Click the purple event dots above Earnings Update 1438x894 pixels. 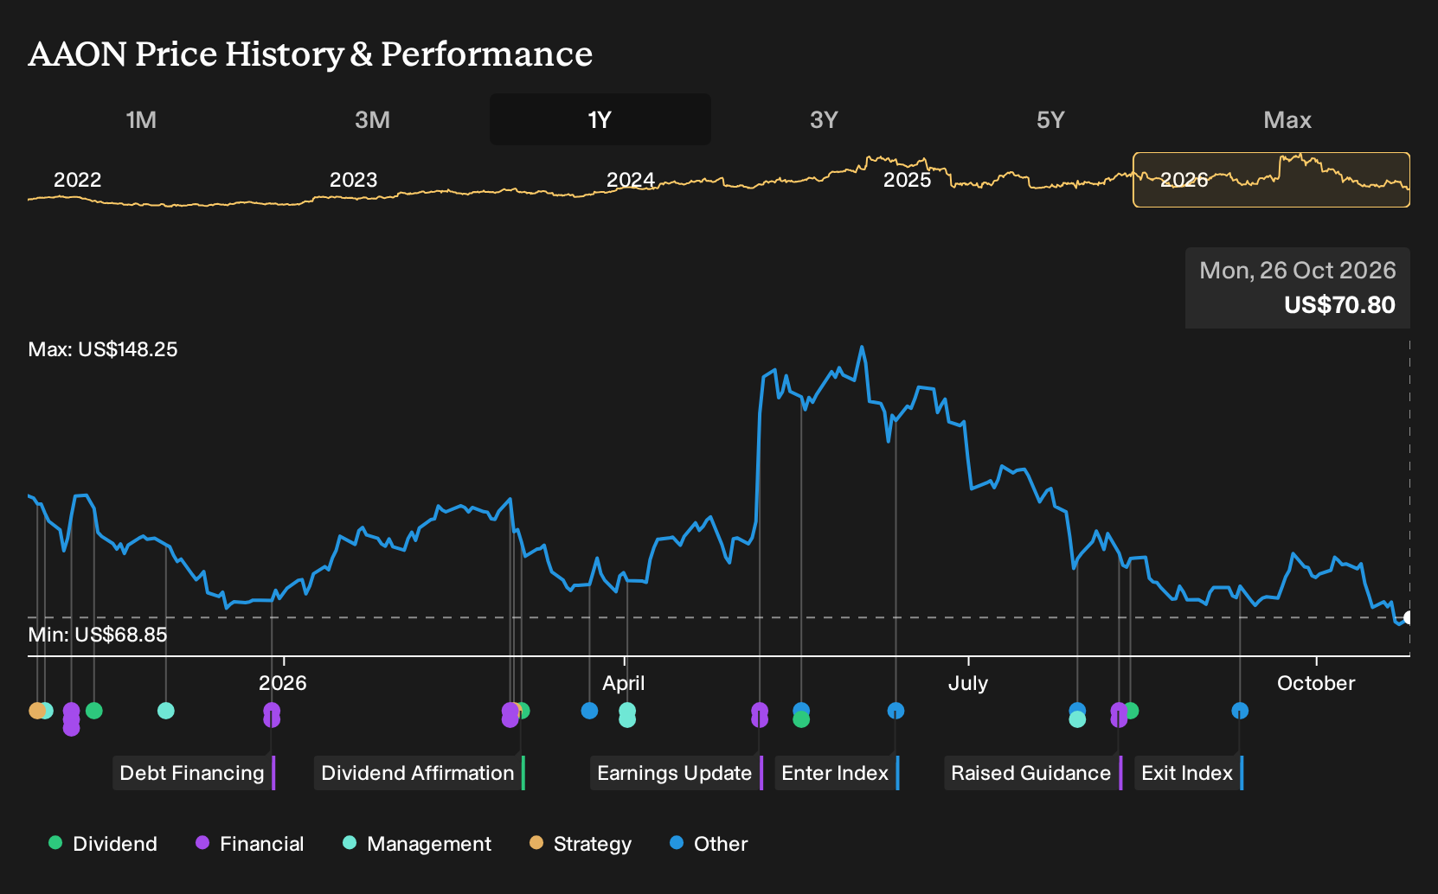point(760,715)
